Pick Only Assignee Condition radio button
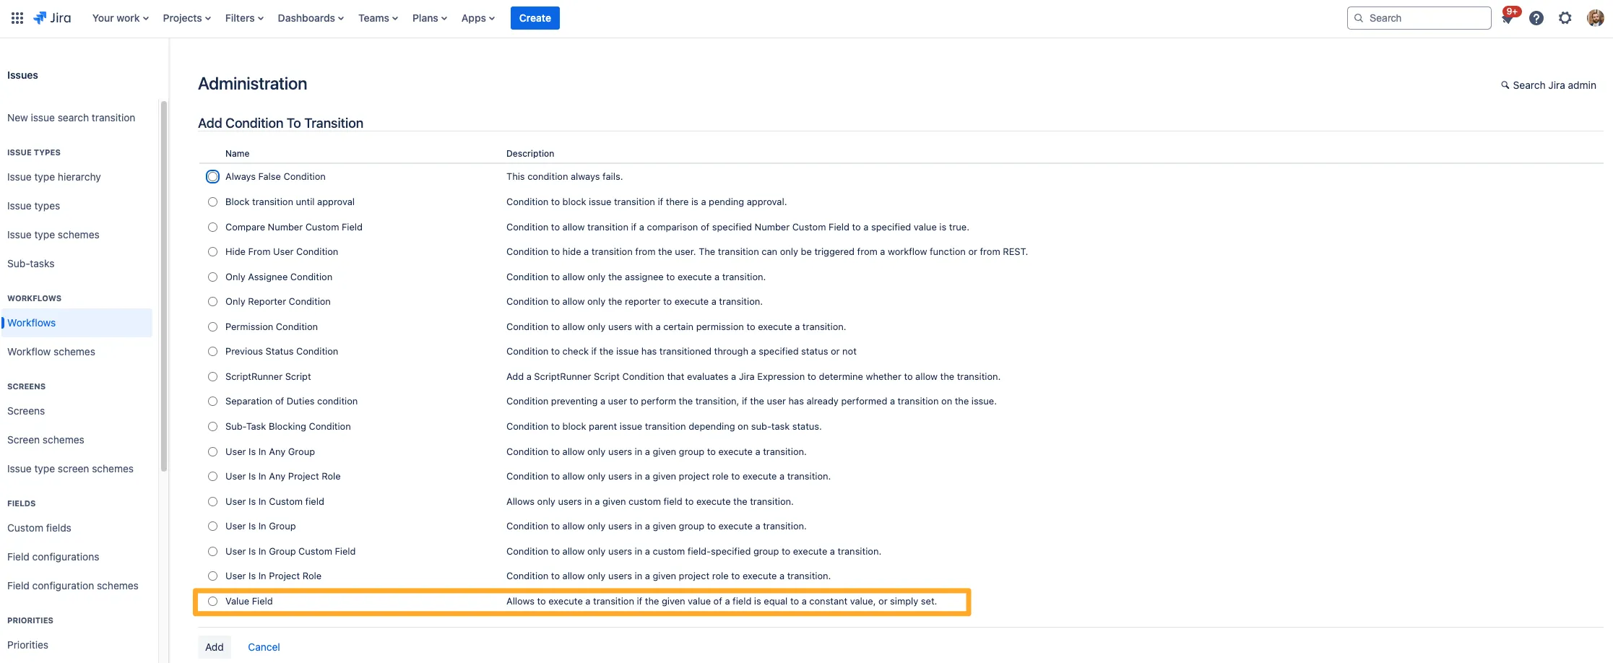This screenshot has width=1613, height=663. tap(212, 277)
